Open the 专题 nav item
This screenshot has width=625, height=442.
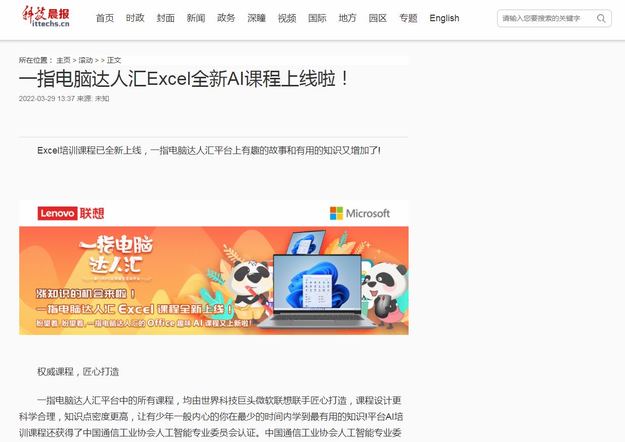click(x=409, y=18)
